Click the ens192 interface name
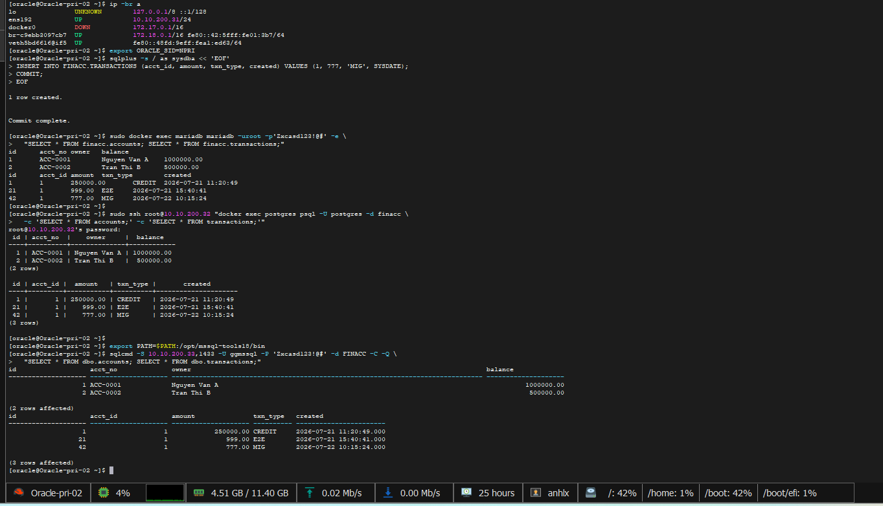Screen dimensions: 883x506 [x=20, y=19]
